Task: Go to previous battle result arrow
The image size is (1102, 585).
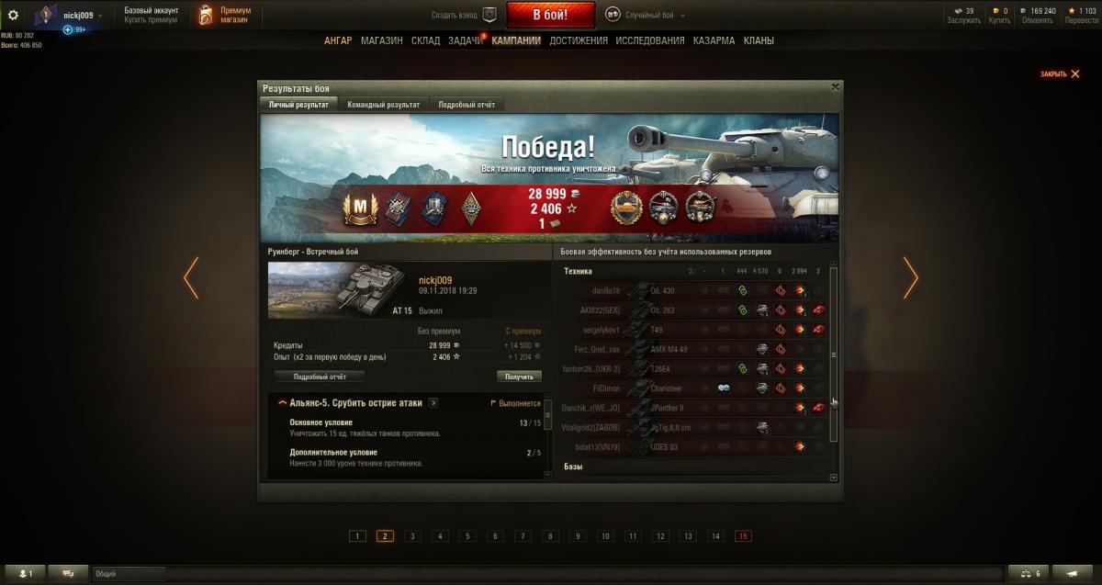Action: click(x=191, y=277)
